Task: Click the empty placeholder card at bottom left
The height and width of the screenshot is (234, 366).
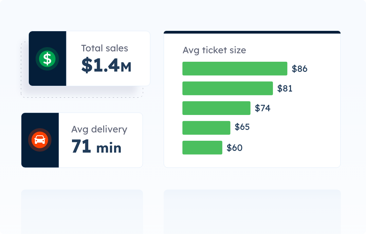Action: [x=82, y=211]
